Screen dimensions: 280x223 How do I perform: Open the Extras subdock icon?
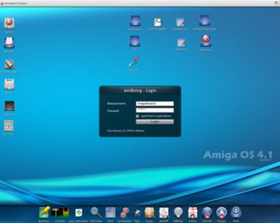tap(193, 213)
